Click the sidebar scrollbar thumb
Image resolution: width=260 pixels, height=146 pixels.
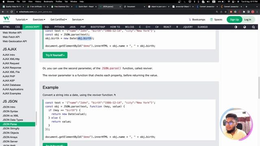coord(36,118)
